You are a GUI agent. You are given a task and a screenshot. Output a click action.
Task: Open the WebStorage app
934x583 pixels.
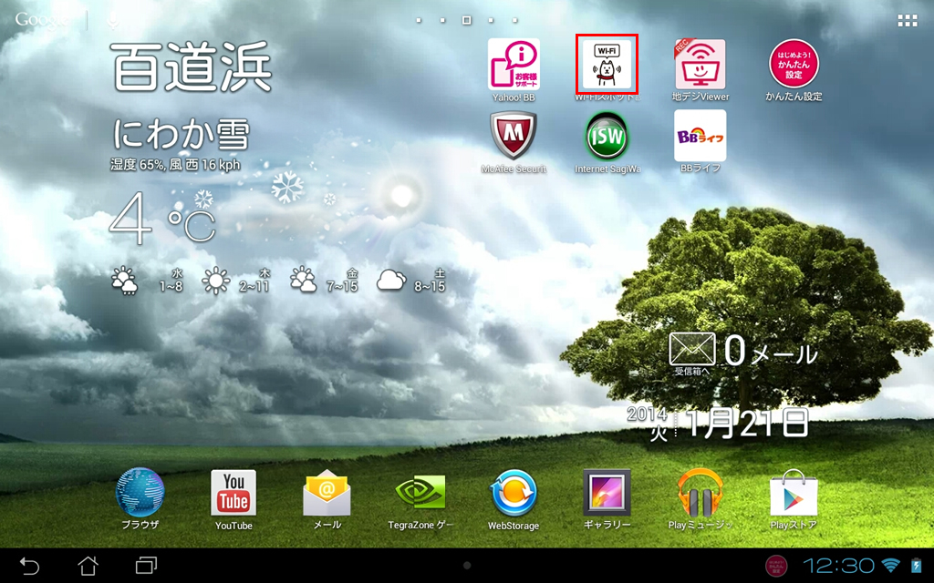click(514, 500)
